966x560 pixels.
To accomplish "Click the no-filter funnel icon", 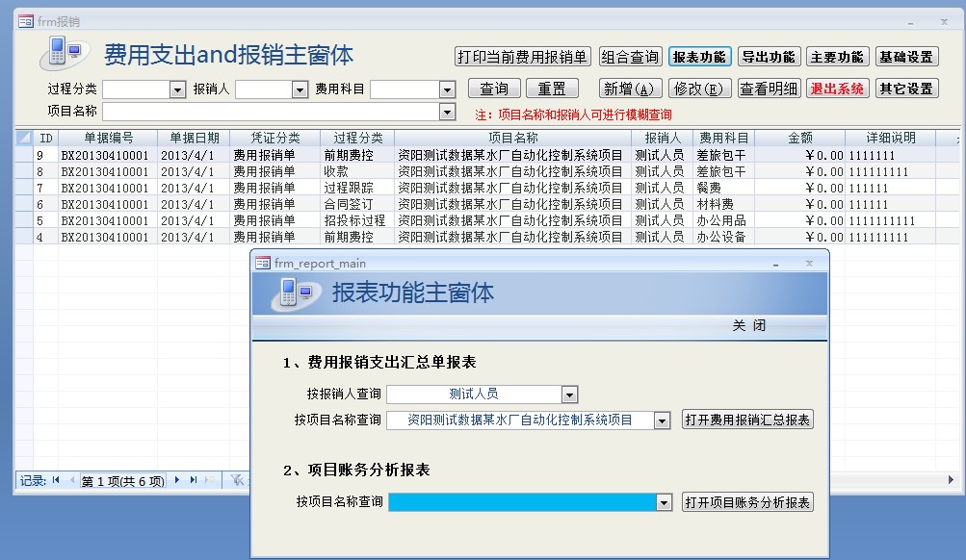I will pyautogui.click(x=238, y=480).
